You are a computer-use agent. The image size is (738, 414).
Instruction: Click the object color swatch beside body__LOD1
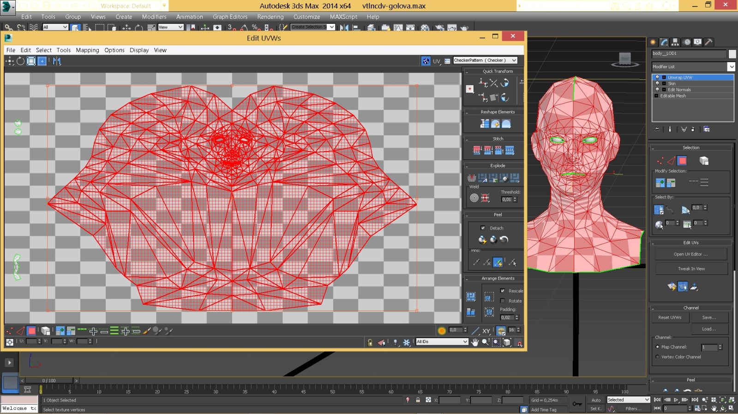[732, 54]
